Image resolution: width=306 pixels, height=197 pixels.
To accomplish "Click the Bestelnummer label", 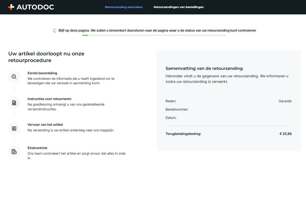I will tap(177, 109).
